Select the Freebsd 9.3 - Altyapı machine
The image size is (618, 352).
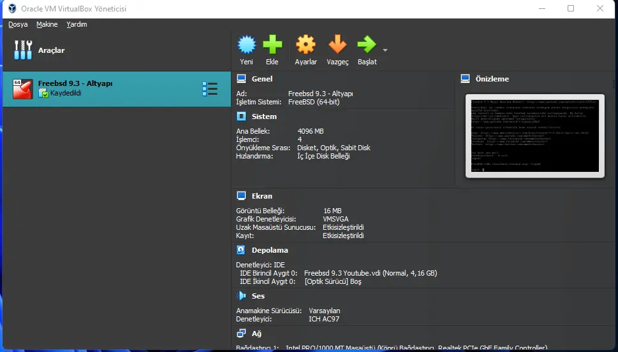click(117, 89)
